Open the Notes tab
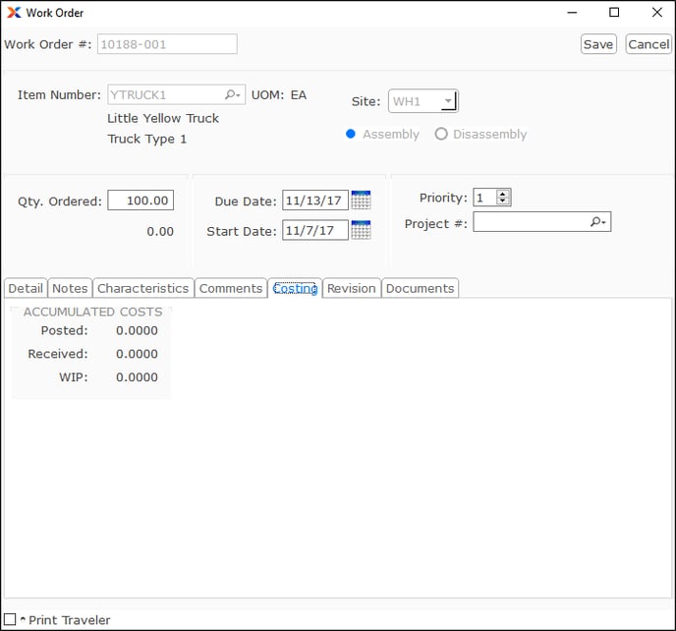 tap(70, 288)
